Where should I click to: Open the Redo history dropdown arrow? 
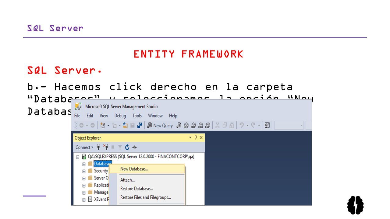pyautogui.click(x=259, y=125)
